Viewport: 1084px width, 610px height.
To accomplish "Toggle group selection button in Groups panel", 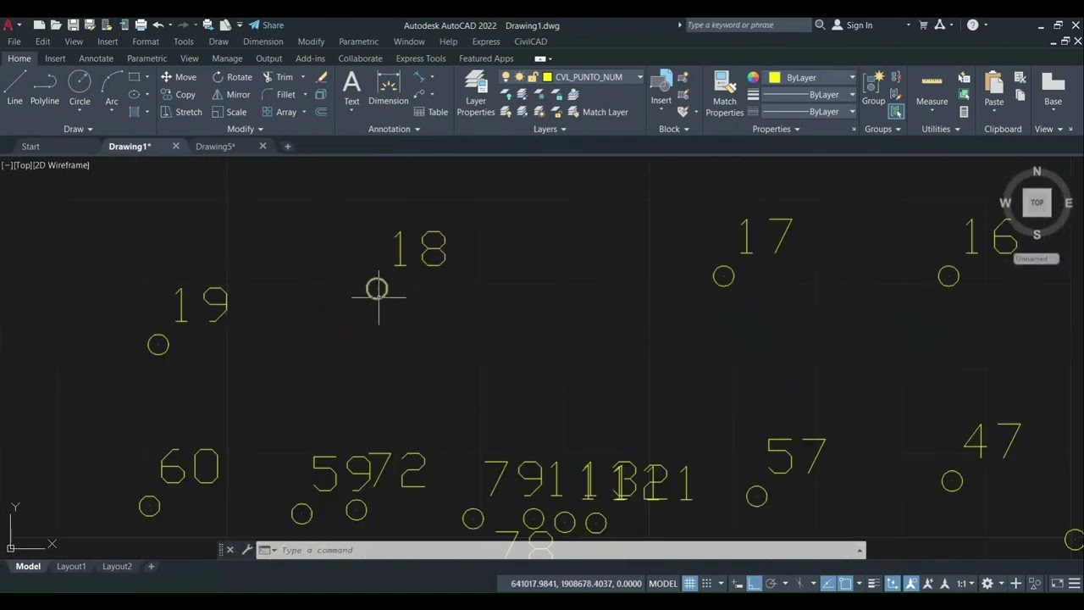I will (x=896, y=112).
